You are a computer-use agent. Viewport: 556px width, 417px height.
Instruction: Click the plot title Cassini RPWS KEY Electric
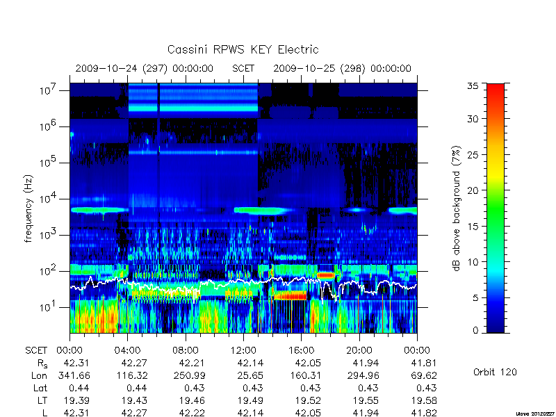click(x=243, y=49)
